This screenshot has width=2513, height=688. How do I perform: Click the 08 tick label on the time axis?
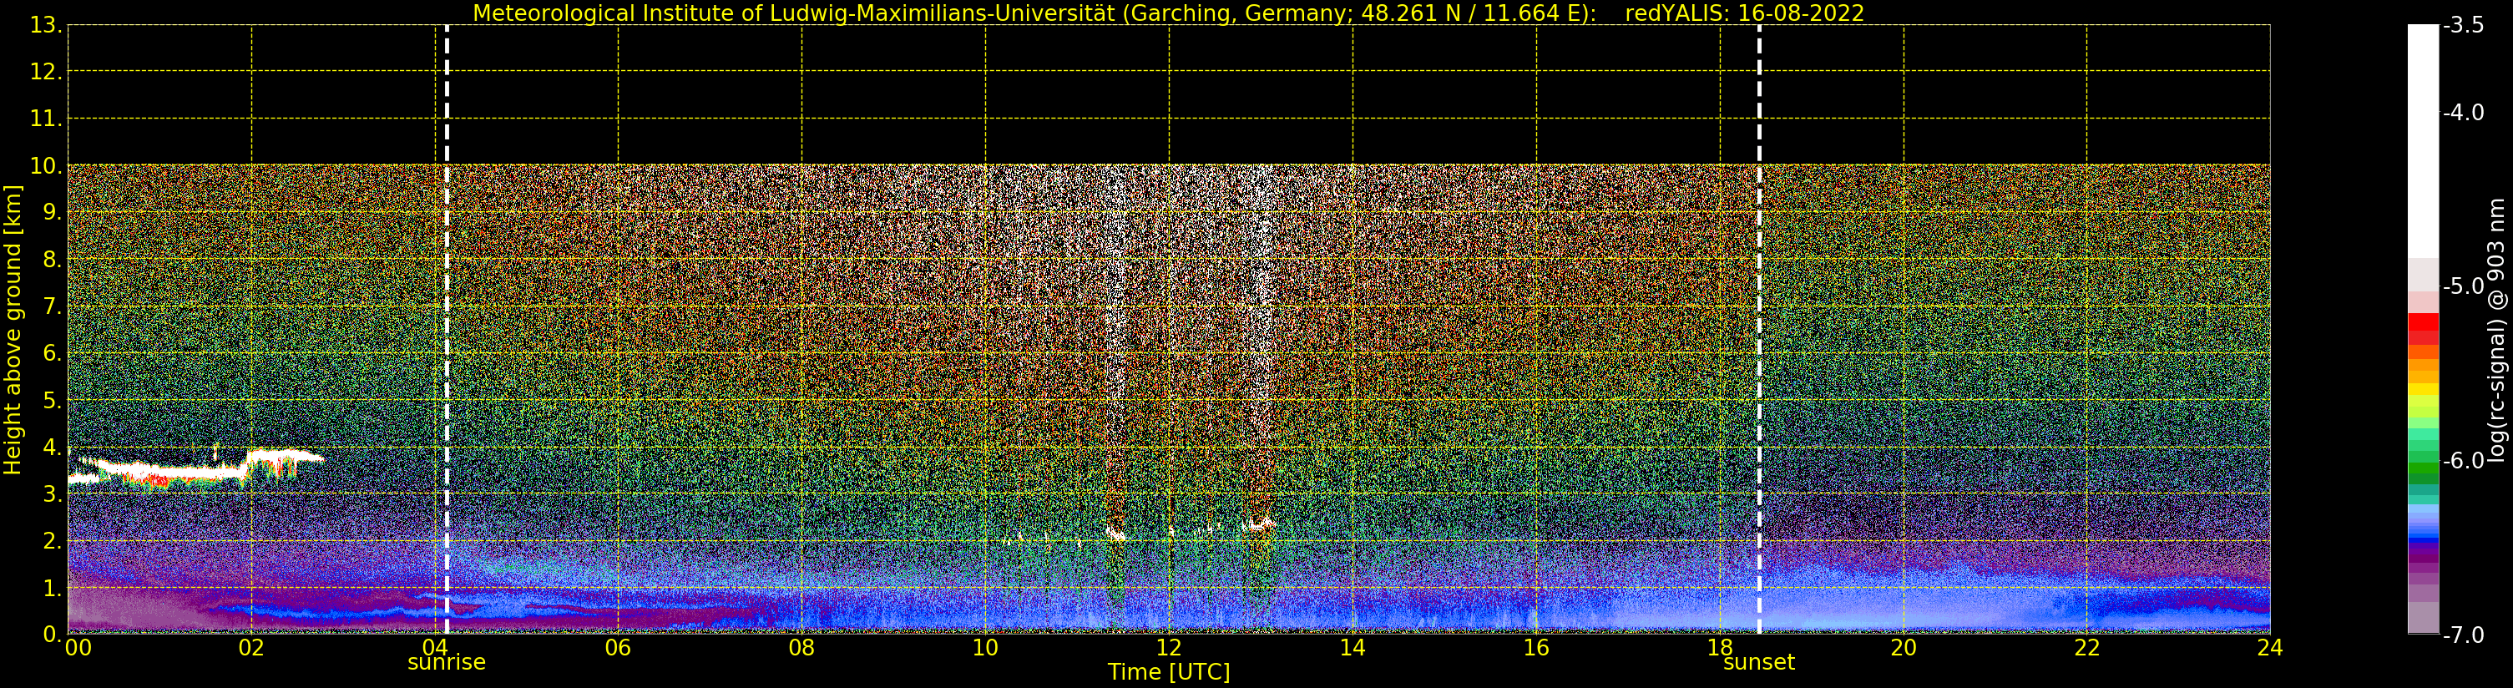coord(801,648)
